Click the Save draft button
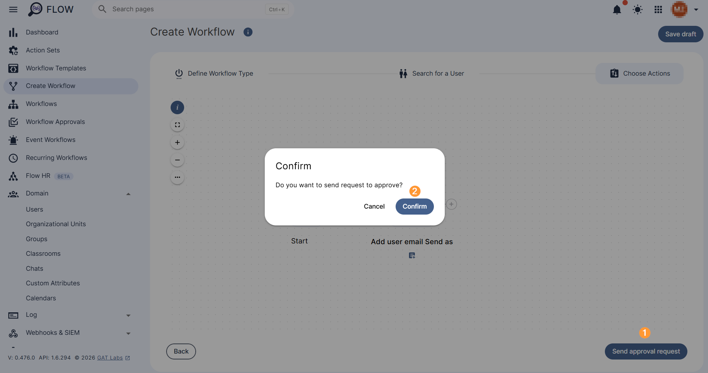 [x=681, y=34]
